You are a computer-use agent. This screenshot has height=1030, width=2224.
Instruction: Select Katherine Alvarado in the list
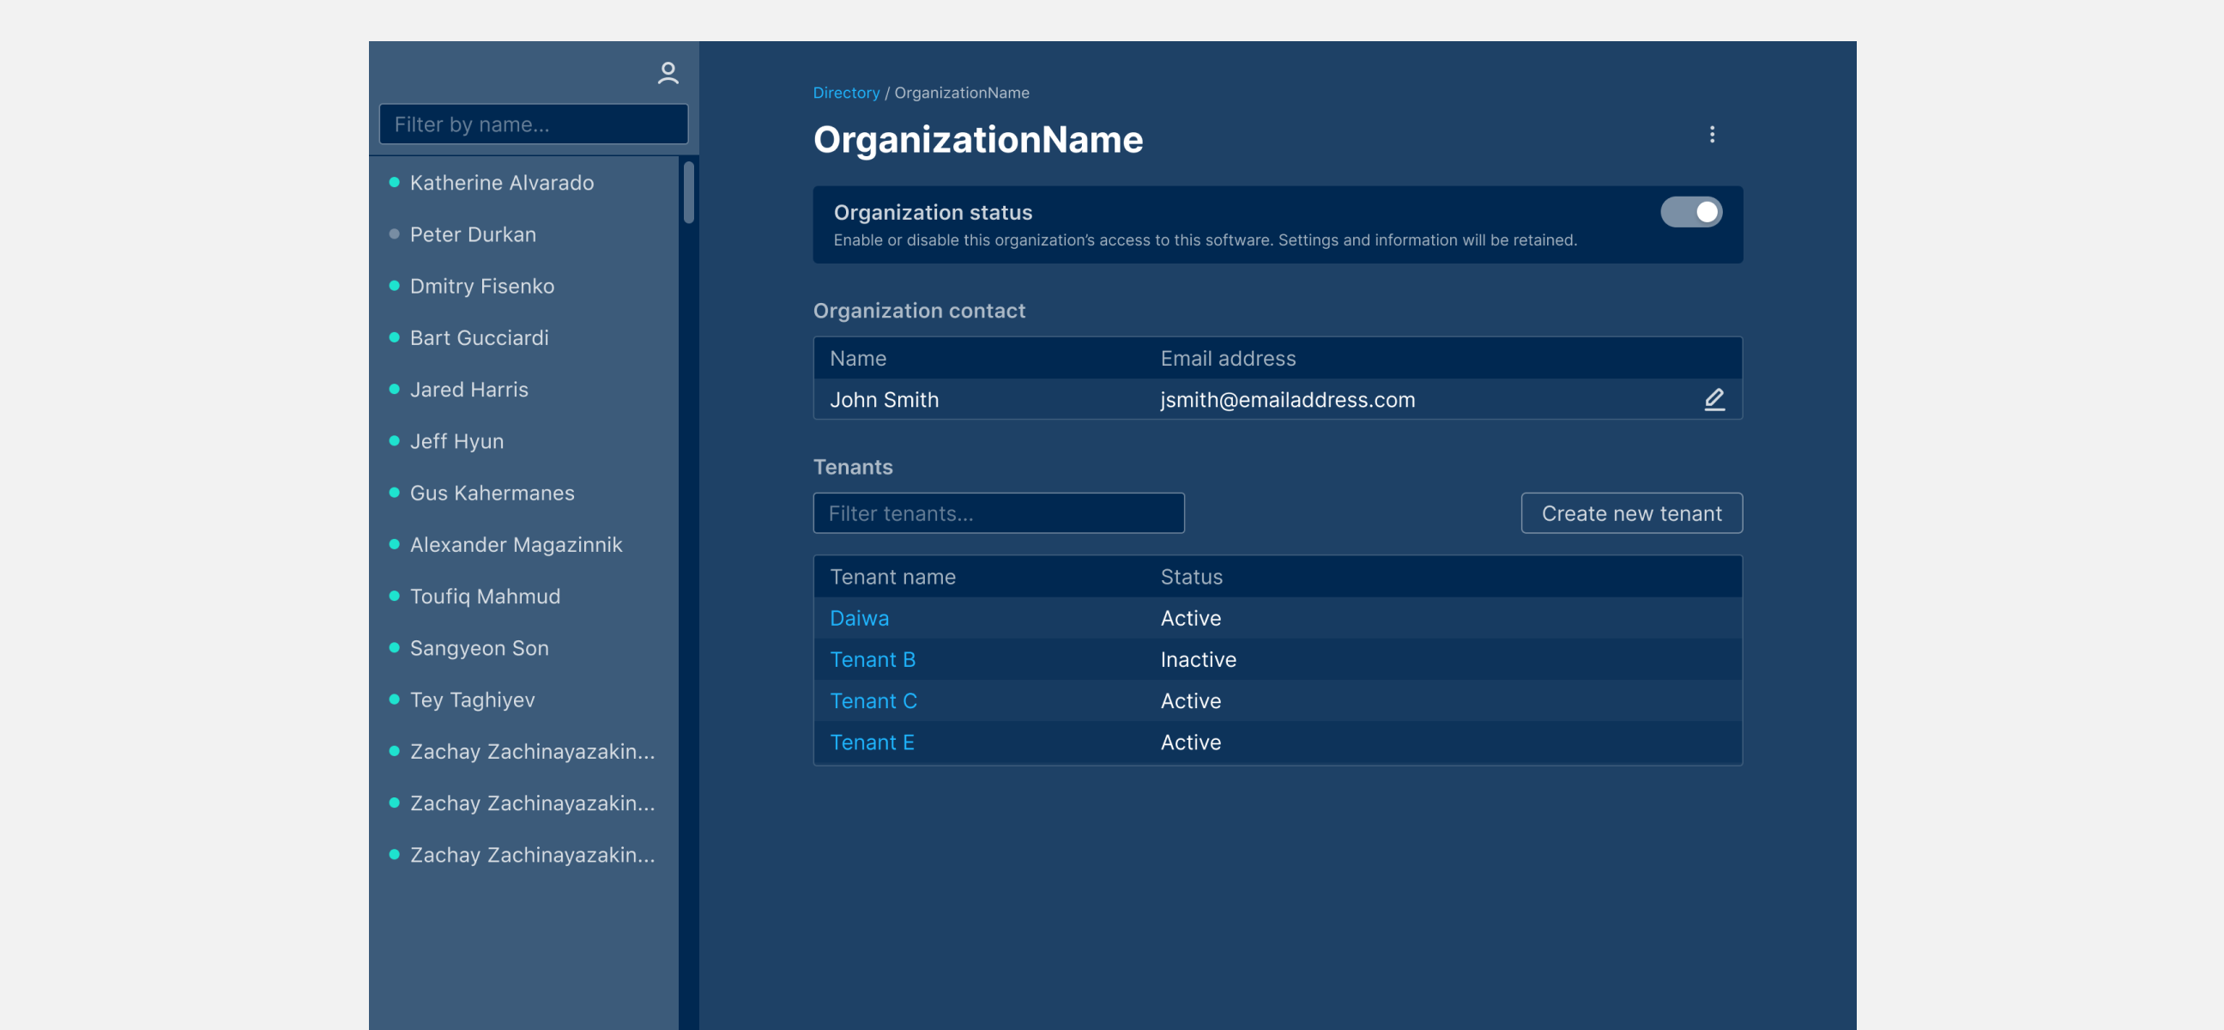(x=501, y=183)
